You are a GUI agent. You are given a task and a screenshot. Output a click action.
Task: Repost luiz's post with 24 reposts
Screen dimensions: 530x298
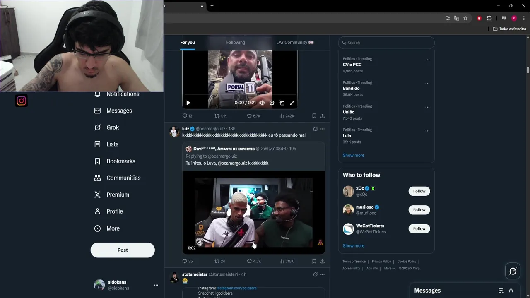click(219, 261)
